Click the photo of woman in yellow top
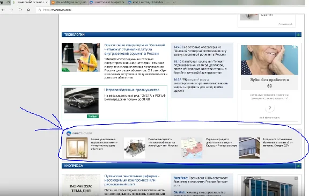This screenshot has width=309, height=196. (80, 57)
